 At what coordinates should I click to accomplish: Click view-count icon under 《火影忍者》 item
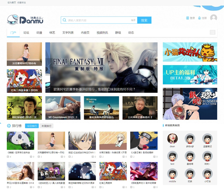[x=131, y=157]
